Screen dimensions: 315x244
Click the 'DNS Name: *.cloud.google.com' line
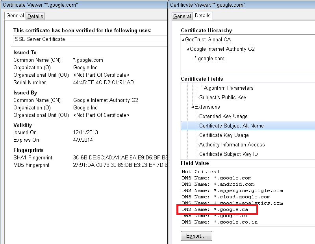coord(226,197)
